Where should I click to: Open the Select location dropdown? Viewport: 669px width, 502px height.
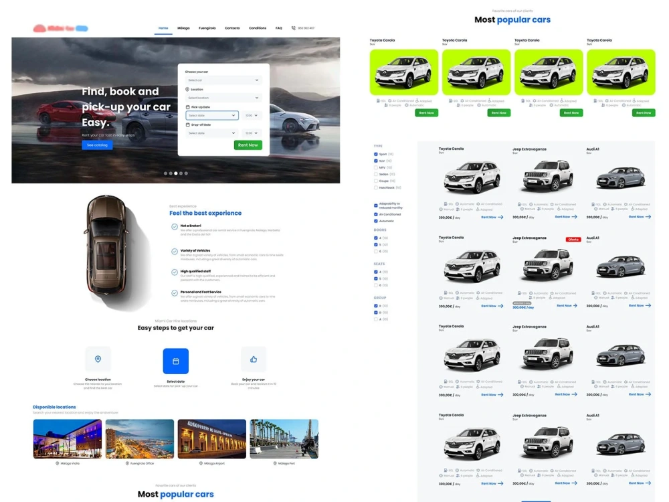coord(223,98)
